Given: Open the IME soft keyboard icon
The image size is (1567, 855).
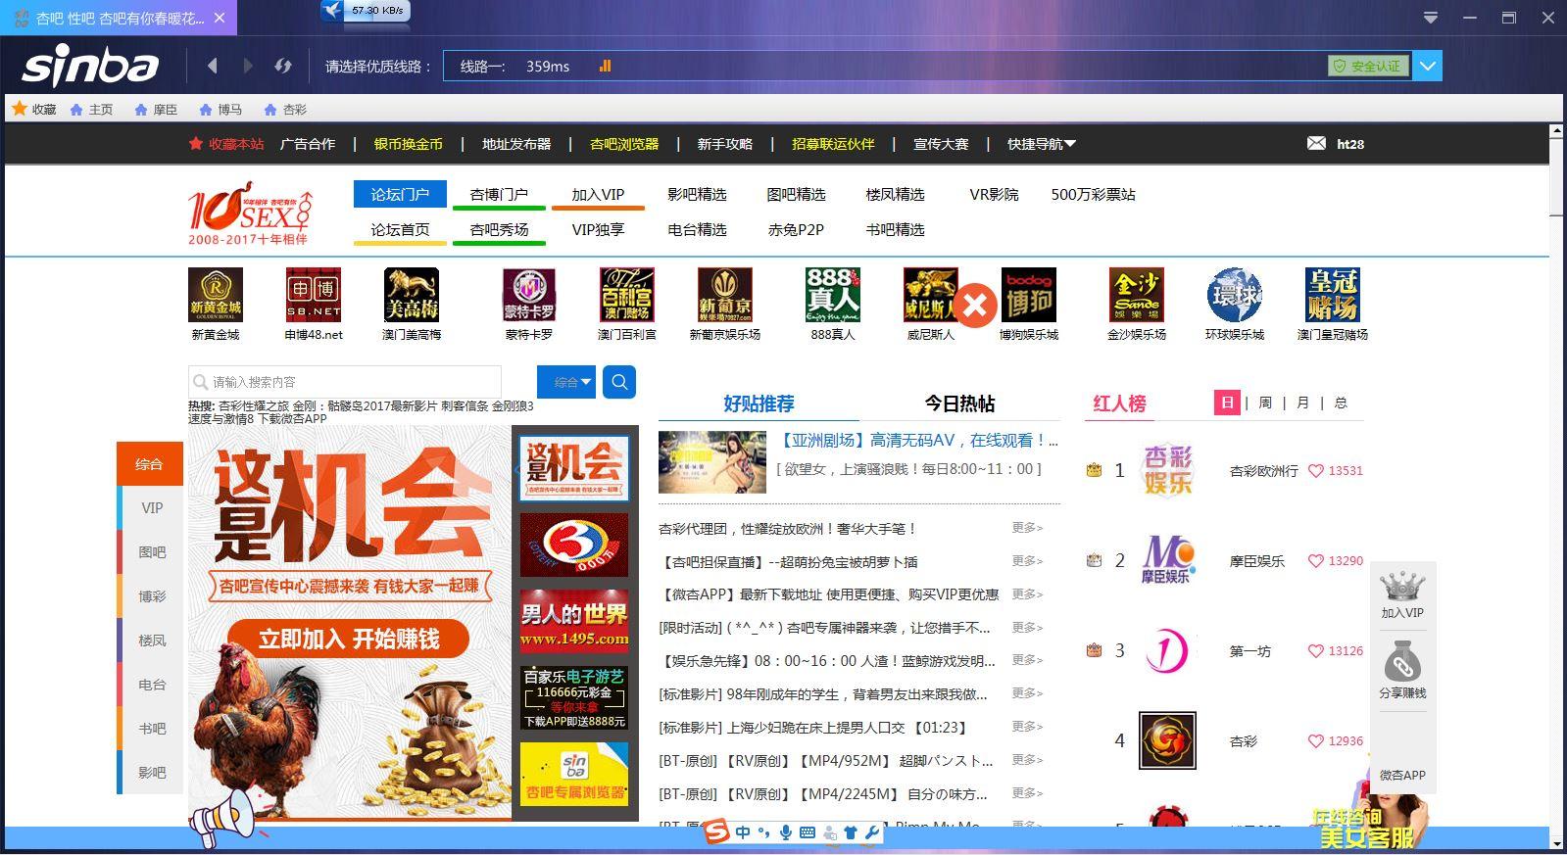Looking at the screenshot, I should coord(808,832).
